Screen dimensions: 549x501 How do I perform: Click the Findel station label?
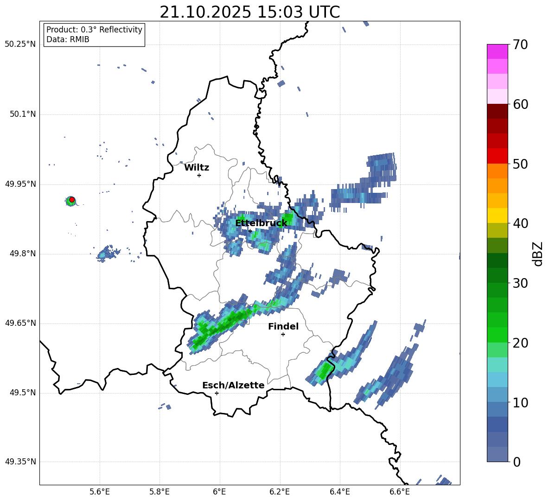[283, 326]
